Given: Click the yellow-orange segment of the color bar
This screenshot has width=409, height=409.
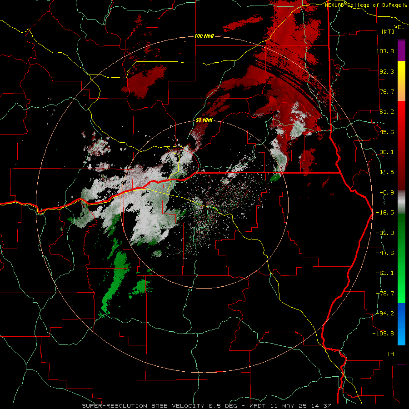Looking at the screenshot, I should 401,81.
